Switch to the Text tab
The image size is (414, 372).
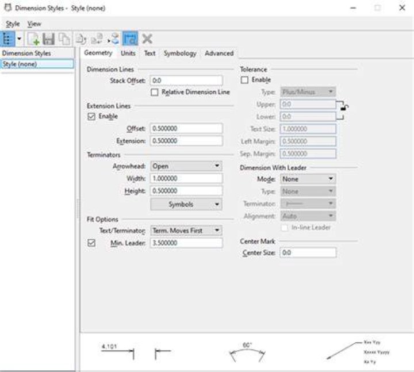point(149,53)
